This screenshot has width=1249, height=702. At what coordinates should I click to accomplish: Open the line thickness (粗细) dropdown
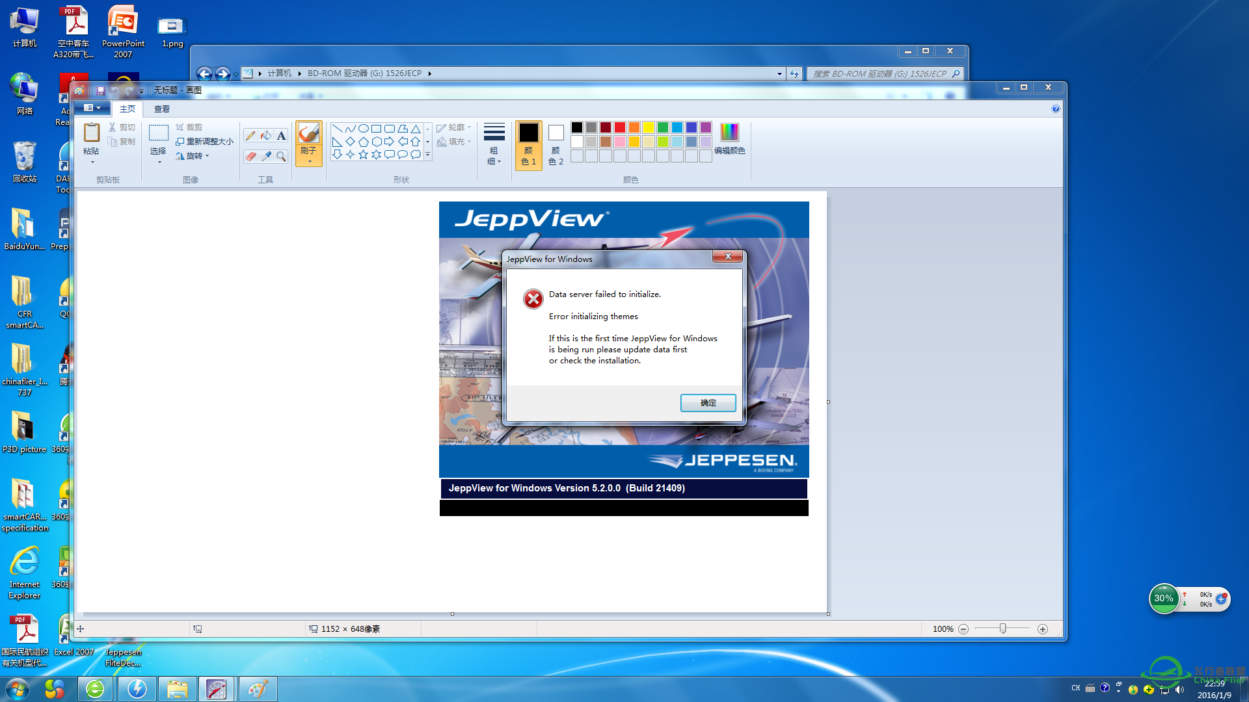click(x=494, y=144)
